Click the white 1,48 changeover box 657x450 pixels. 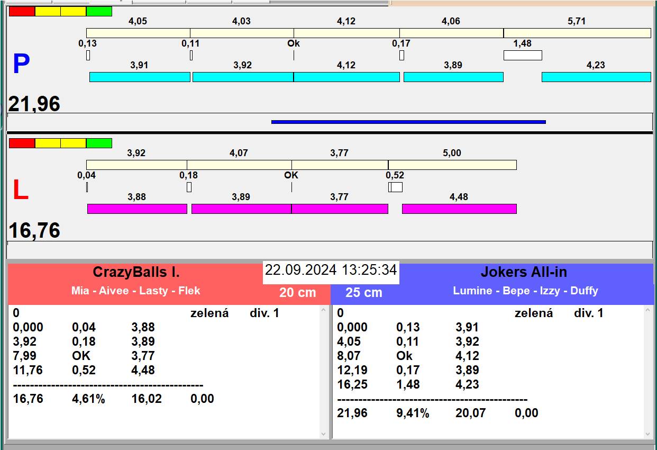tap(522, 55)
